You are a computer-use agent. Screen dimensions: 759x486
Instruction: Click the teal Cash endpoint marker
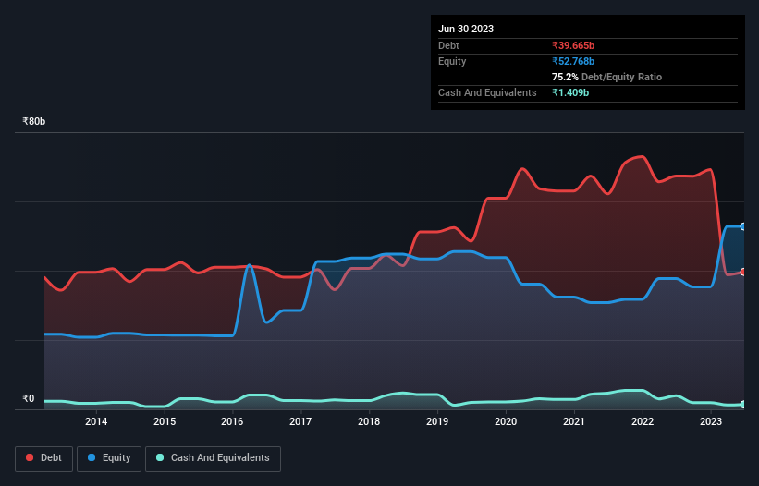(743, 405)
